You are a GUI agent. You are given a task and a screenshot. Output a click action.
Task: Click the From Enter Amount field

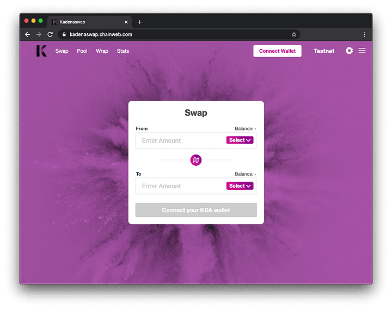180,140
